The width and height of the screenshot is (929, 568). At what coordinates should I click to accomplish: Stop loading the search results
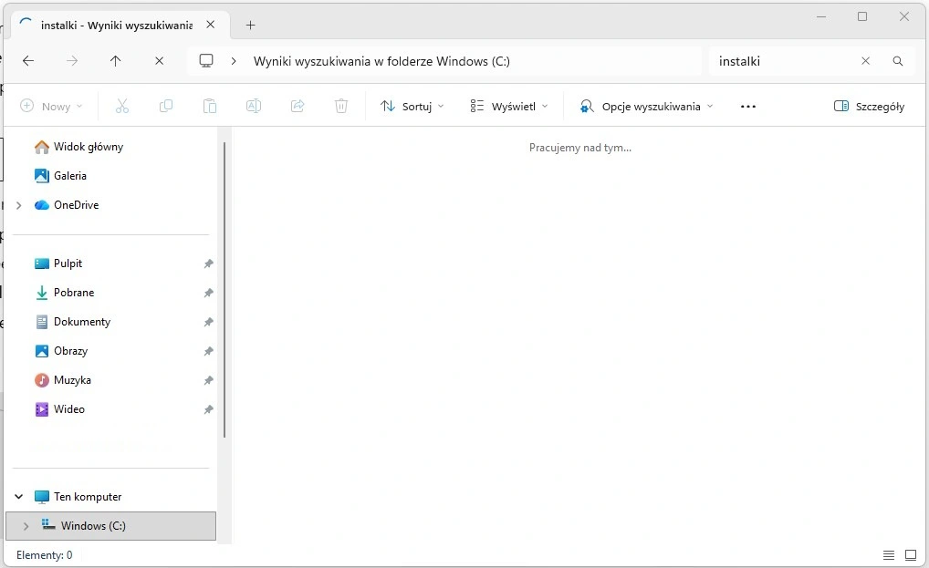point(159,61)
